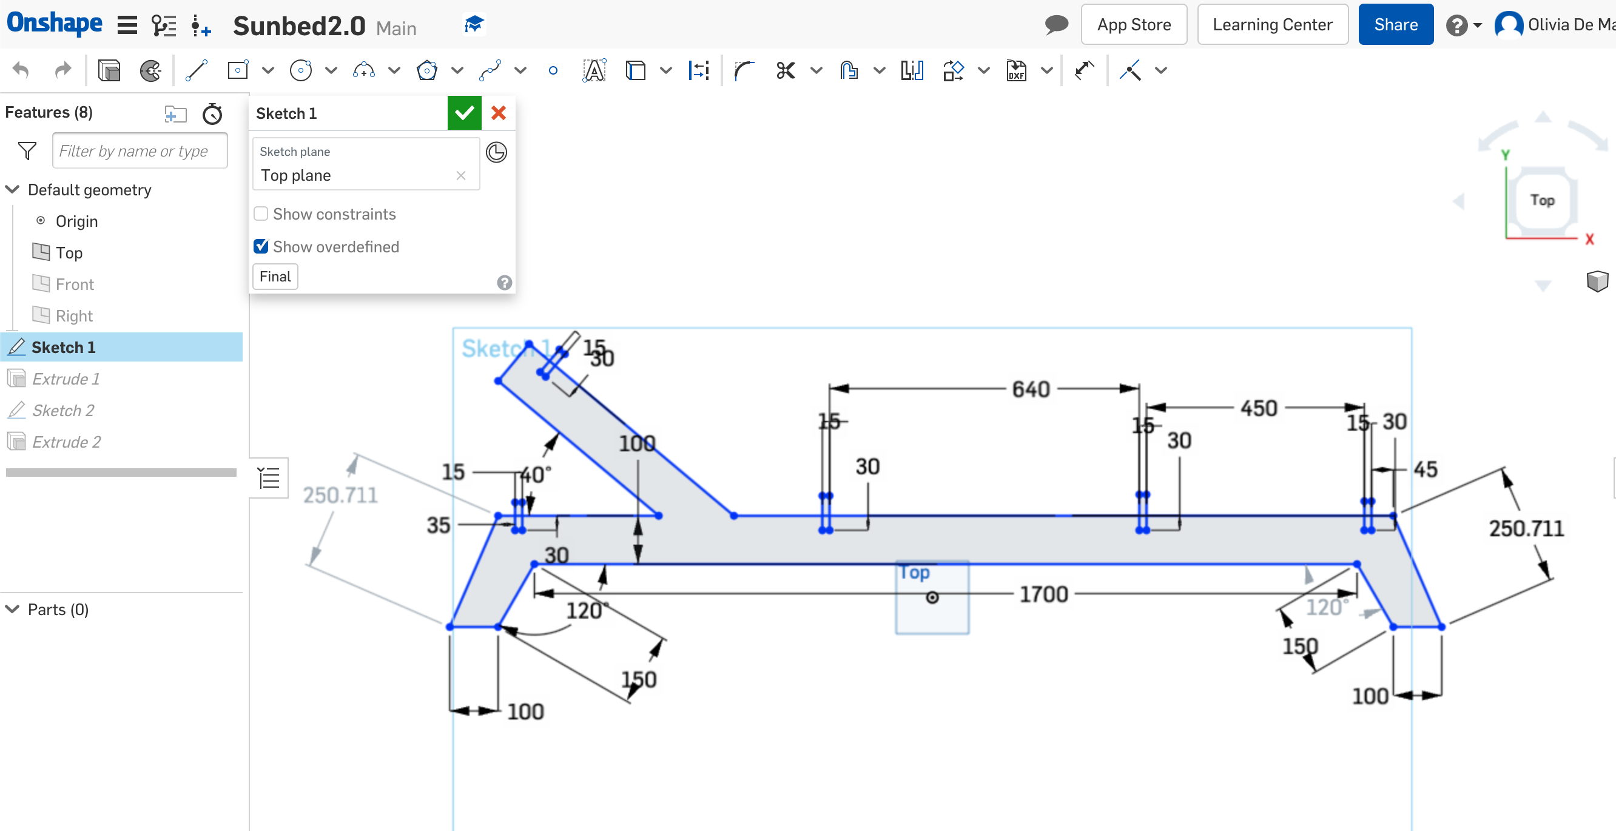Select the Insert DXF tool icon

[x=1016, y=70]
